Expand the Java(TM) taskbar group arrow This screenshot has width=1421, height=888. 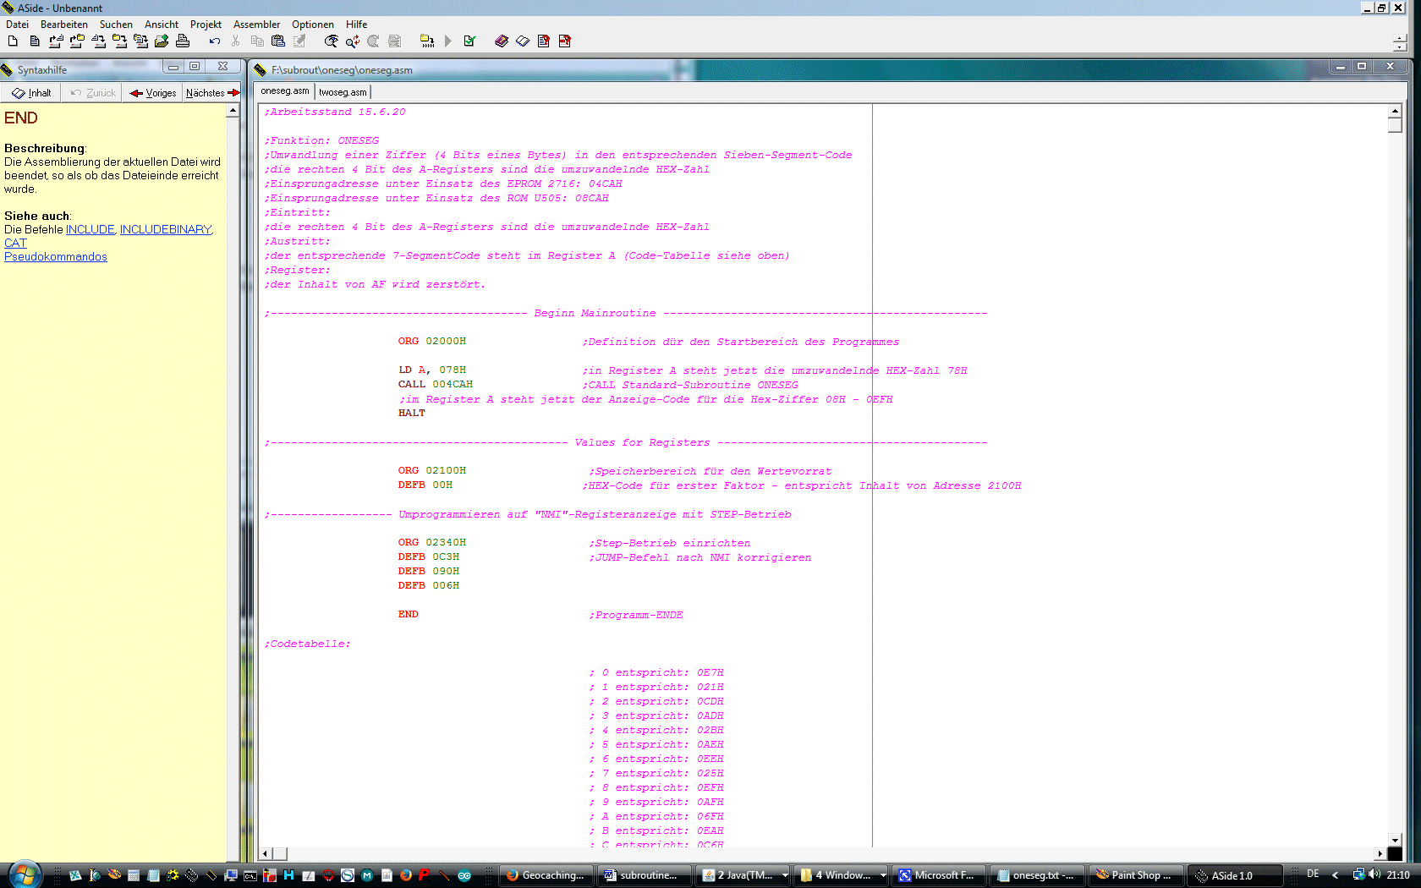785,875
